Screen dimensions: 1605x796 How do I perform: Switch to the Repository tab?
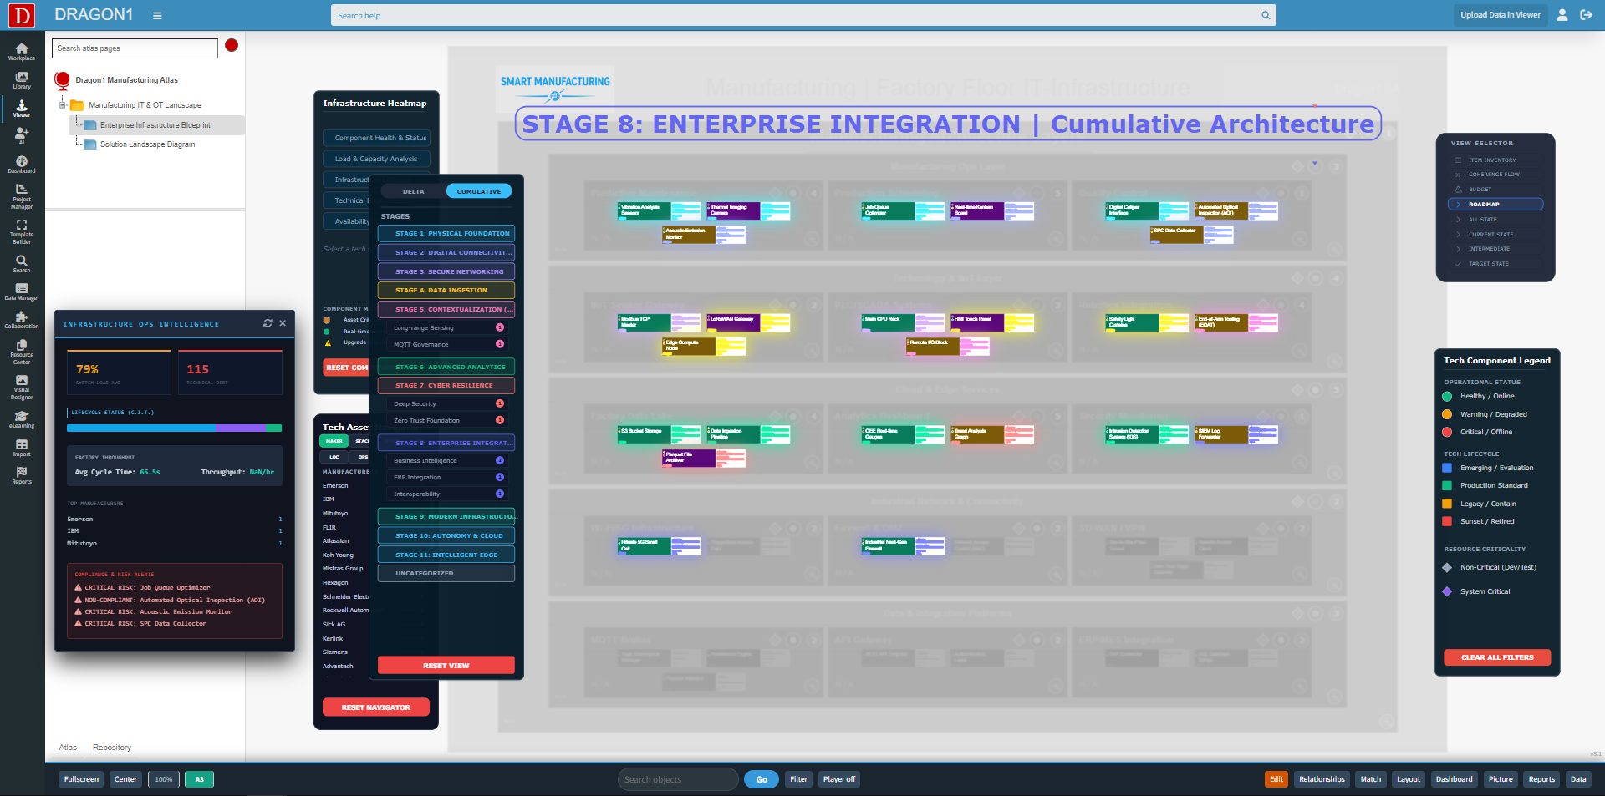click(x=111, y=747)
